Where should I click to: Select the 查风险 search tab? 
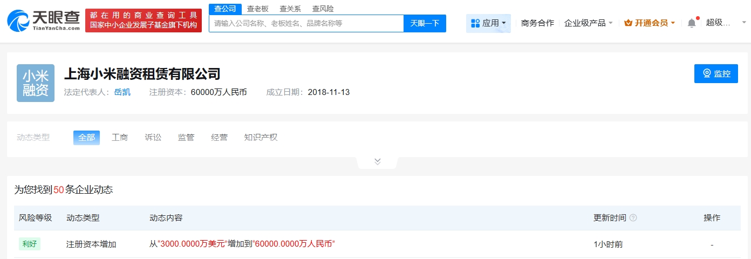tap(323, 9)
